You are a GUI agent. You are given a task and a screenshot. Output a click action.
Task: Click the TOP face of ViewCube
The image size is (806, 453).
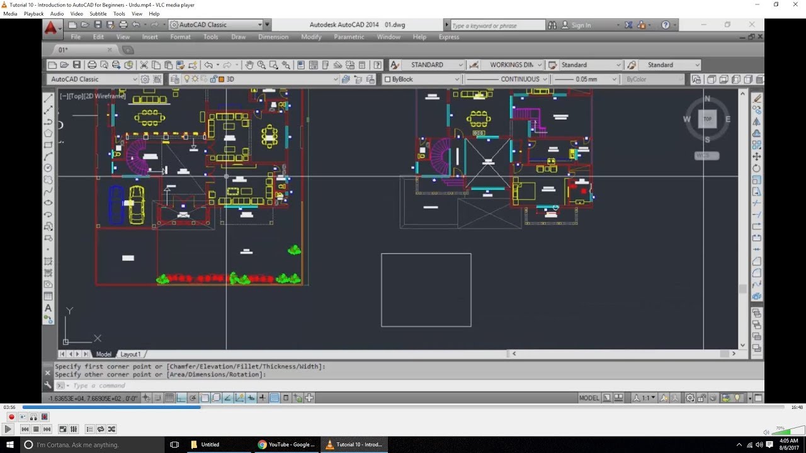click(x=707, y=119)
